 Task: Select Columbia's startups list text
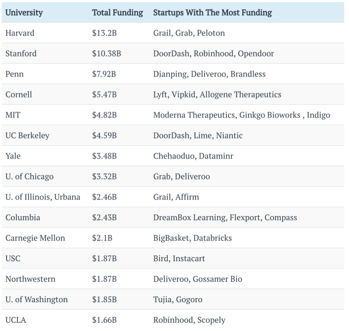point(225,218)
